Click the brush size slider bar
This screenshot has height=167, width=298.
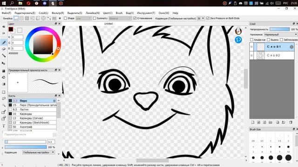[x=25, y=142]
